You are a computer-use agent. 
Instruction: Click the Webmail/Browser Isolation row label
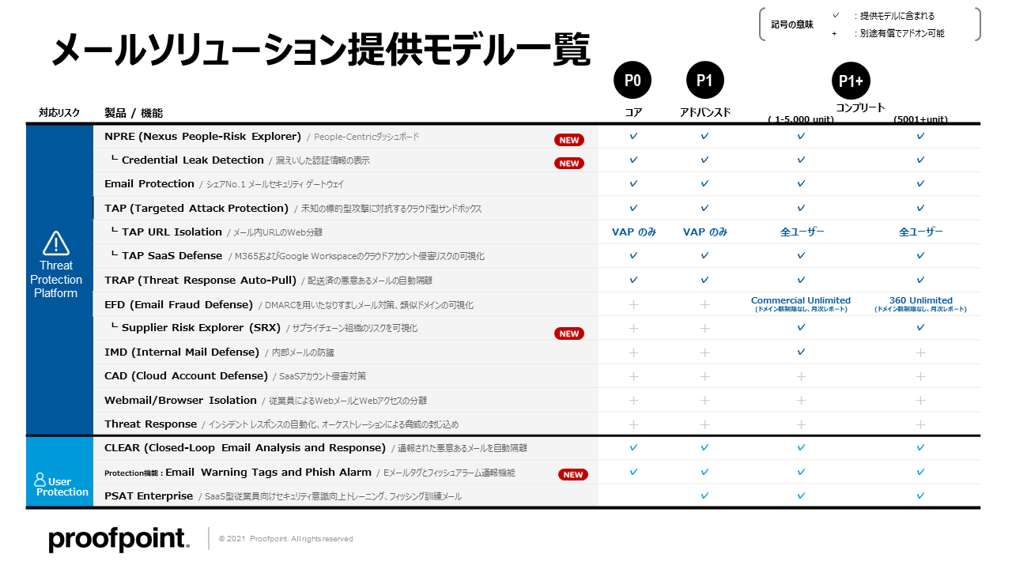coord(180,400)
